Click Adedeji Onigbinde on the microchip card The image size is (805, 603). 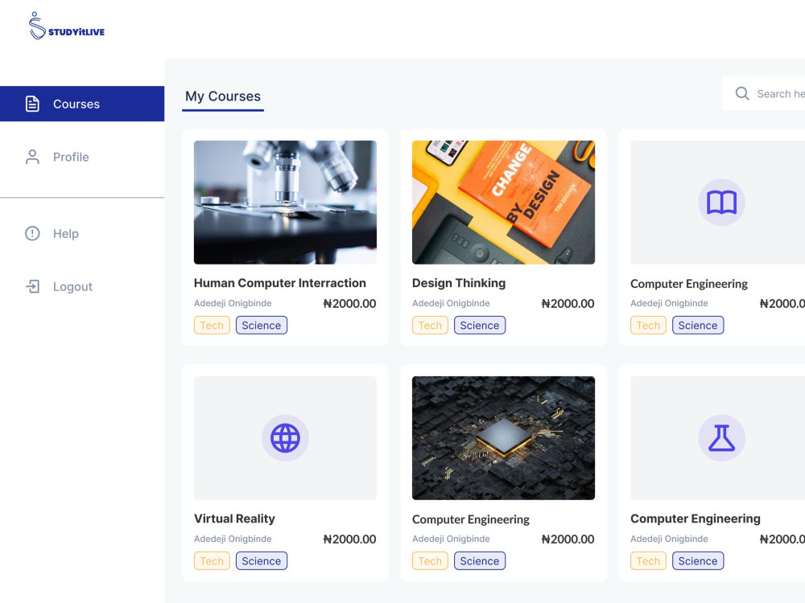click(451, 539)
